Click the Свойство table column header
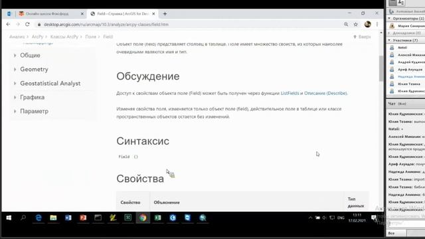425x239 pixels. 130,202
